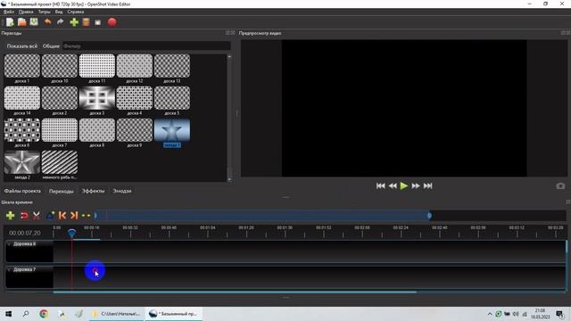The image size is (571, 321).
Task: Click the timeline zoom slider left handle
Action: (x=95, y=216)
